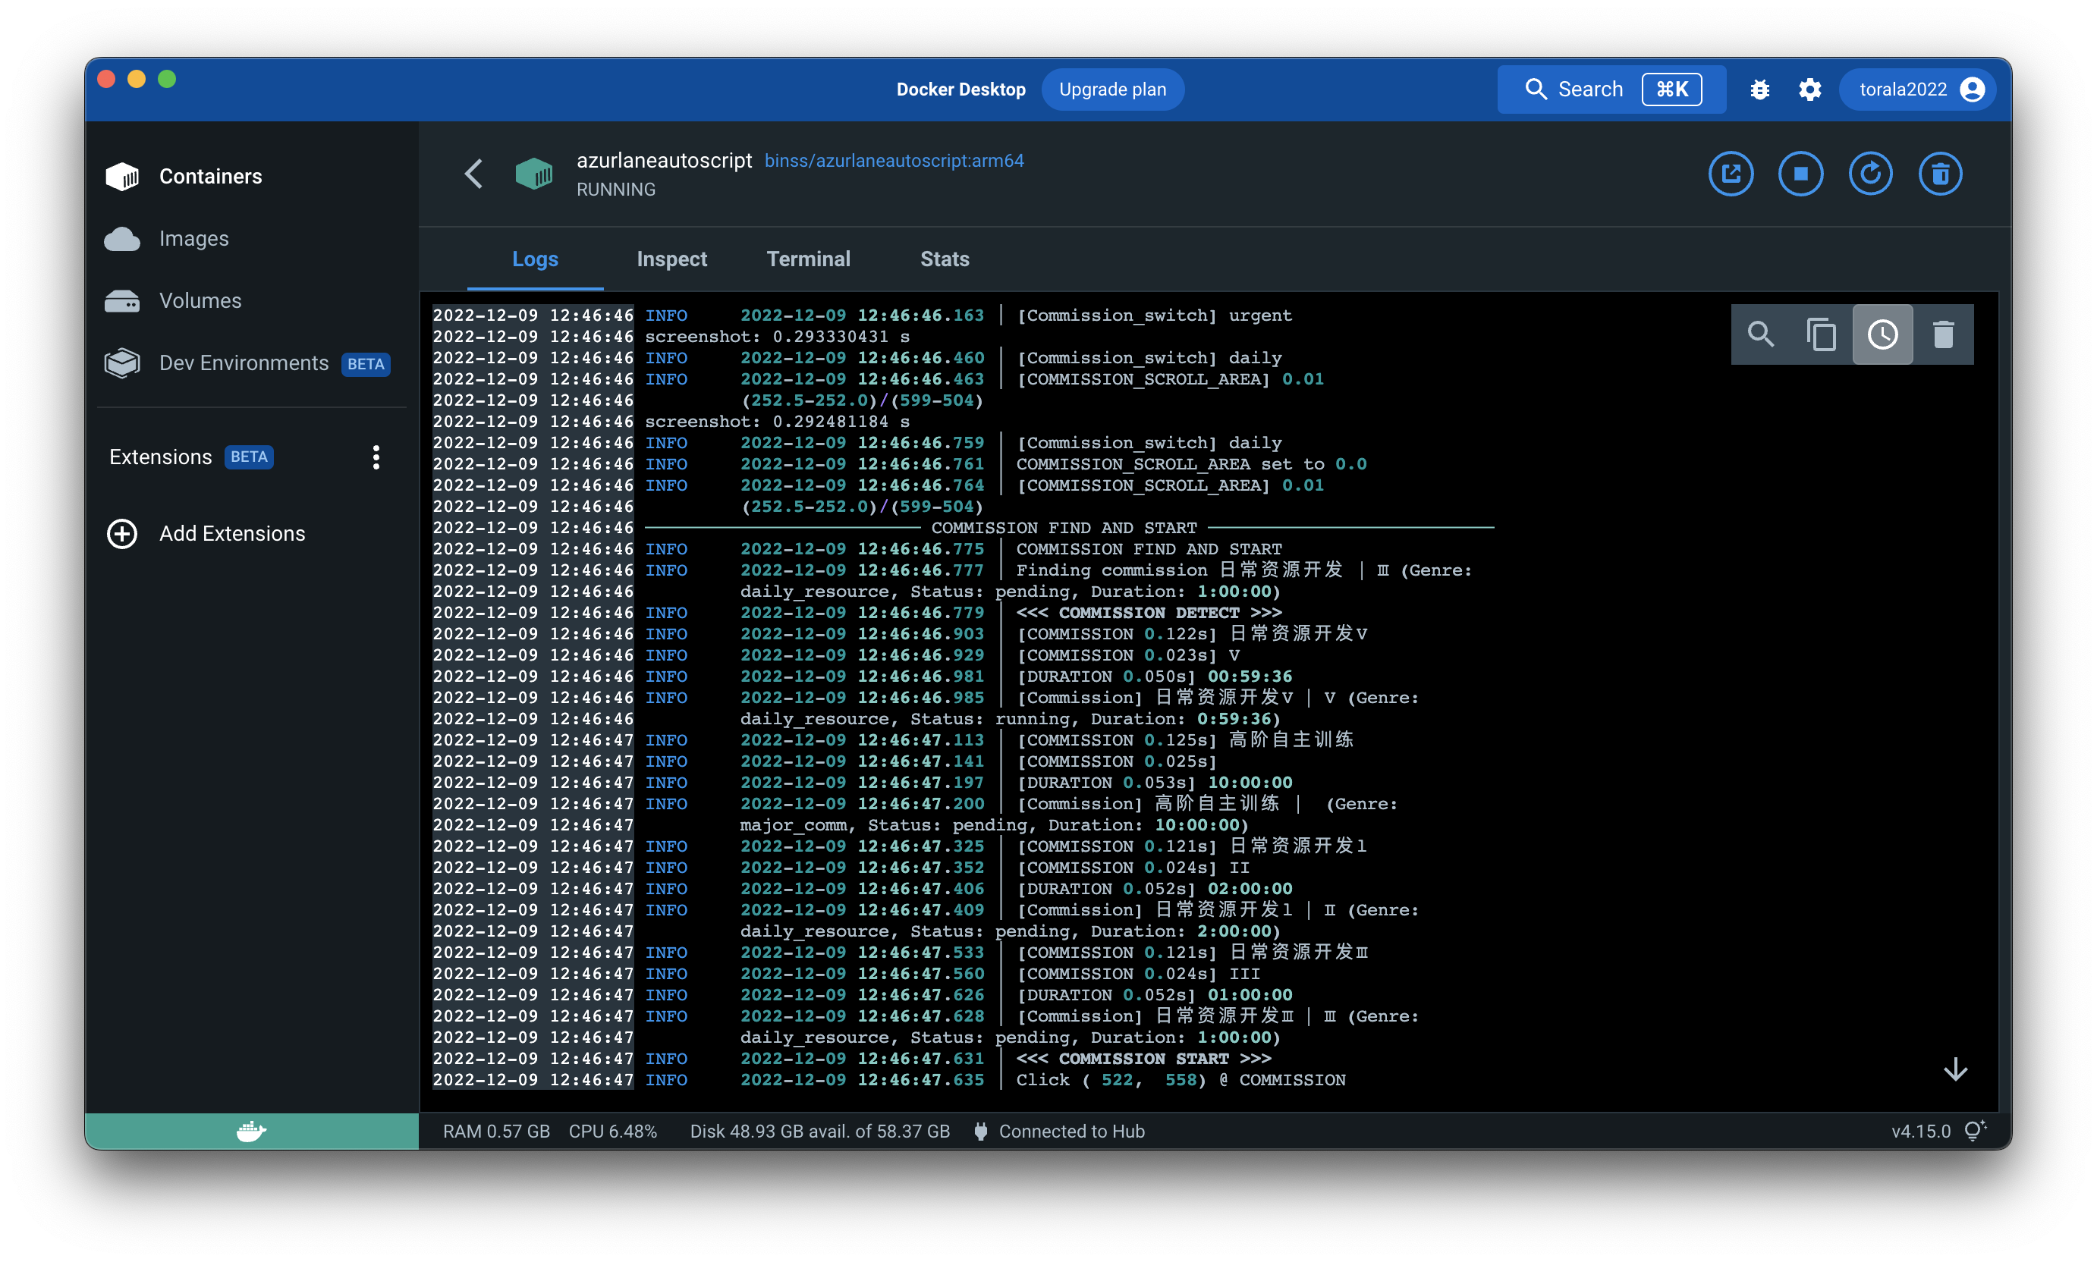The width and height of the screenshot is (2097, 1262).
Task: Go back to the containers list
Action: (474, 174)
